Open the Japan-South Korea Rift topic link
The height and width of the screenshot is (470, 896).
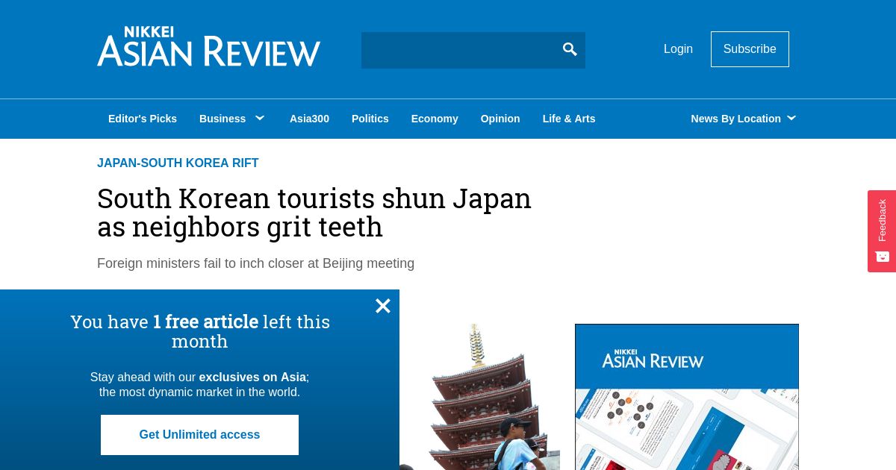pyautogui.click(x=178, y=163)
